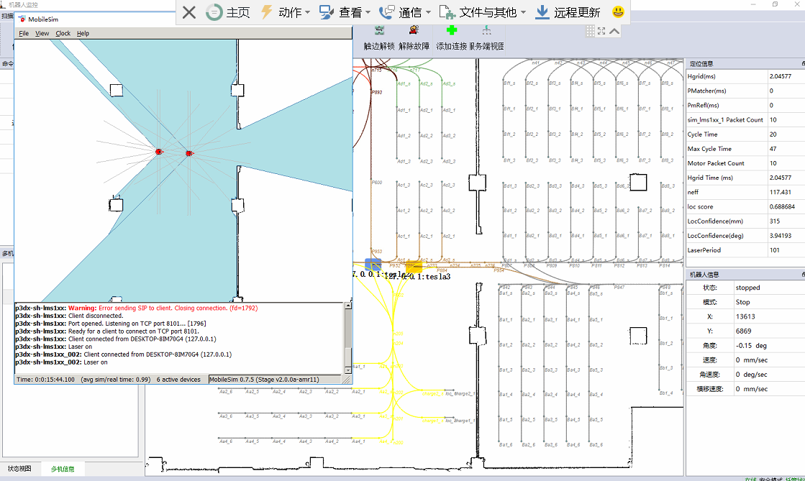This screenshot has height=481, width=805.
Task: Go to 主页 home in floating toolbar
Action: pos(229,12)
